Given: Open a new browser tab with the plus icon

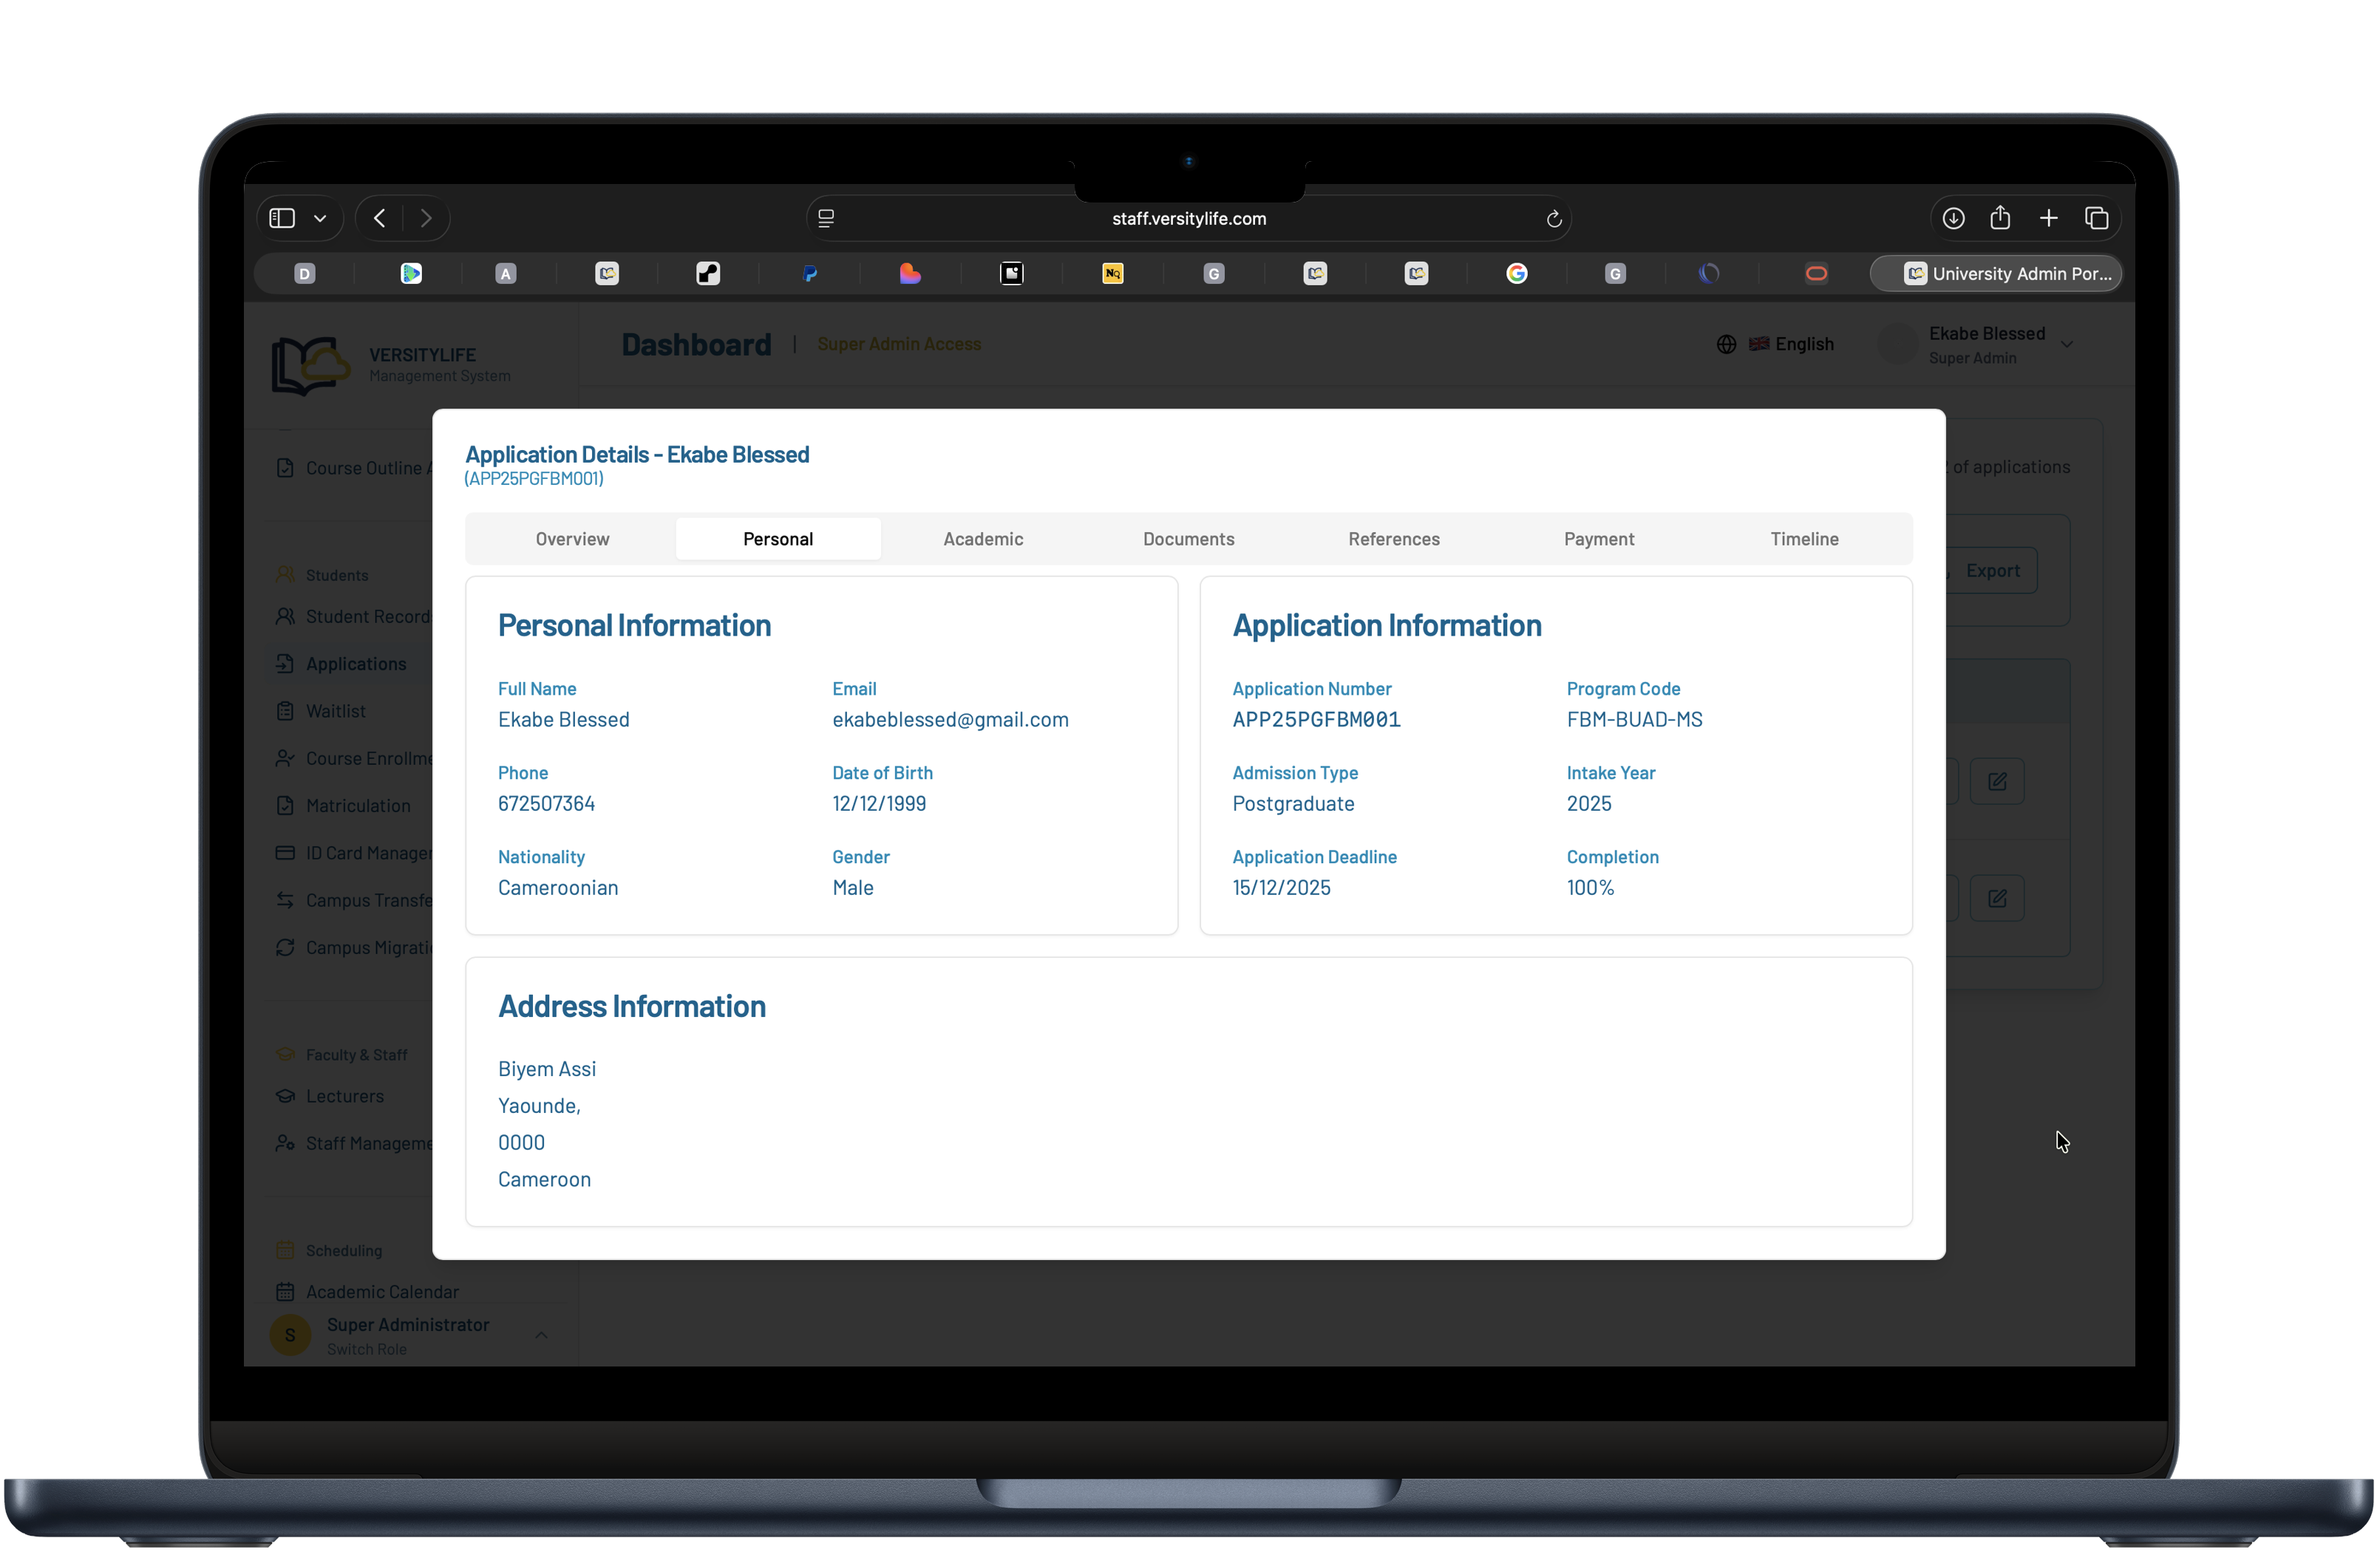Looking at the screenshot, I should [2048, 218].
